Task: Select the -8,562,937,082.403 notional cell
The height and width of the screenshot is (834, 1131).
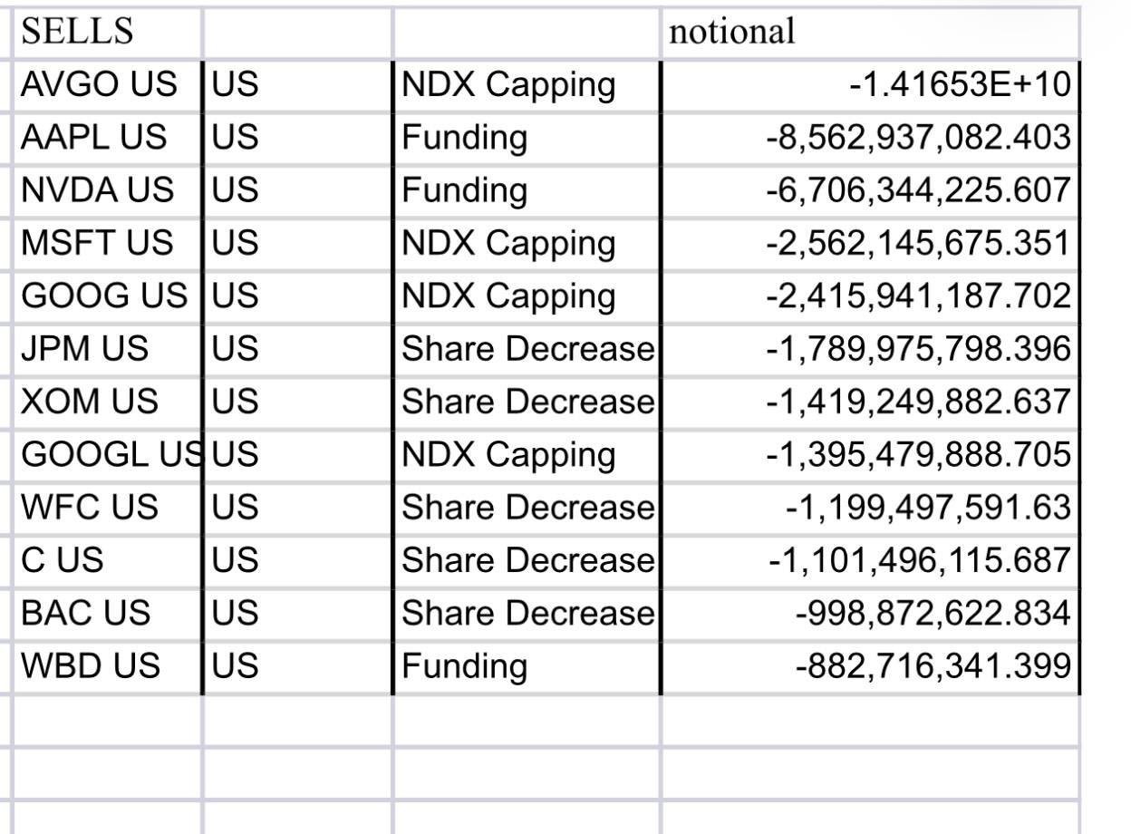Action: [870, 138]
